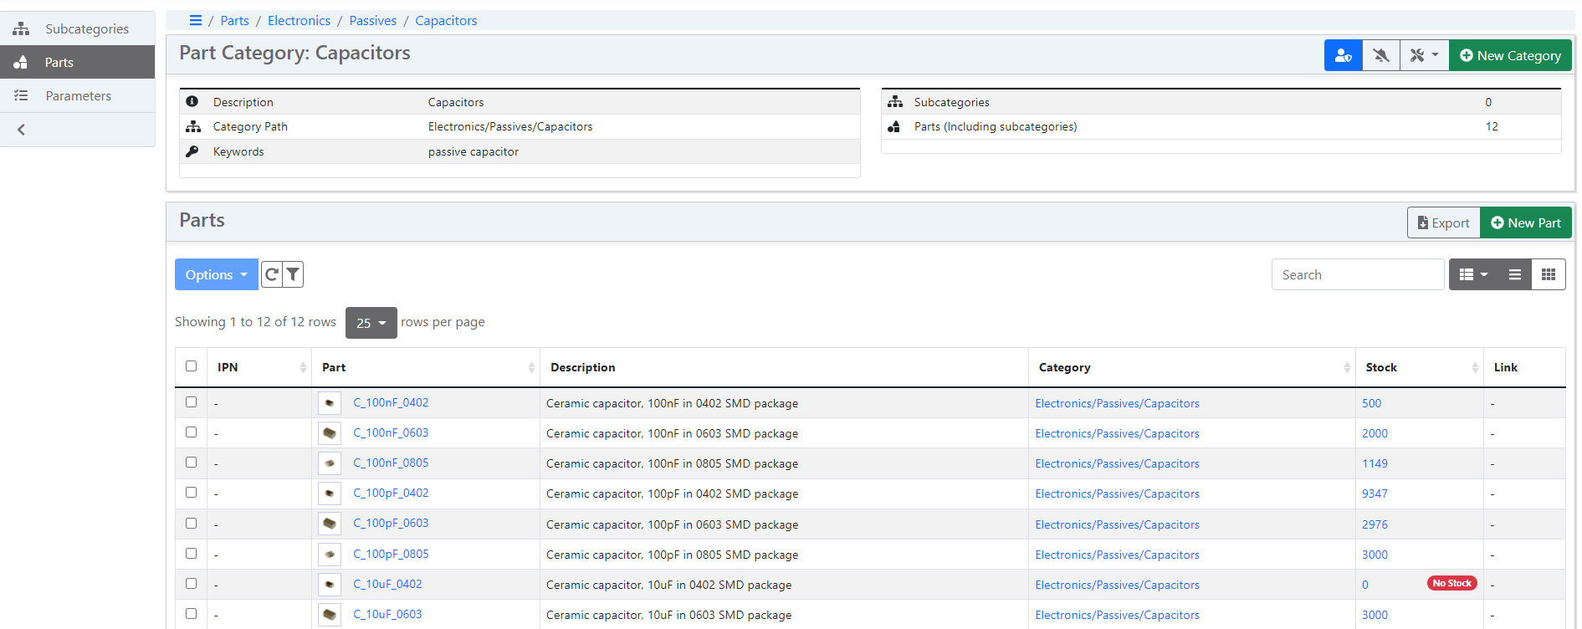
Task: Open Subcategories in the sidebar
Action: [86, 29]
